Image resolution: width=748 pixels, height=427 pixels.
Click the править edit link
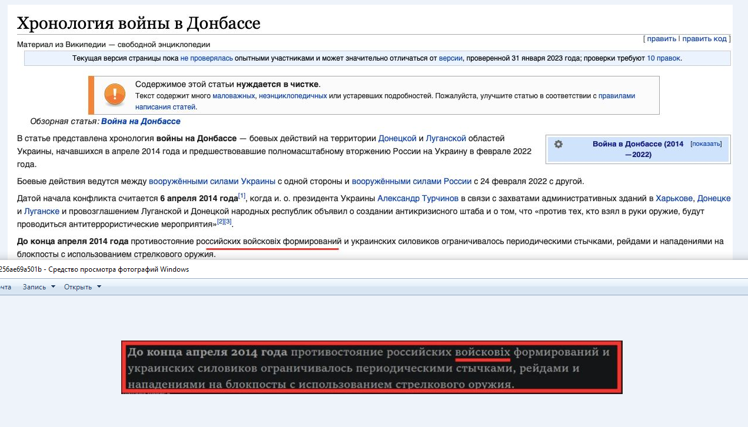pos(661,39)
